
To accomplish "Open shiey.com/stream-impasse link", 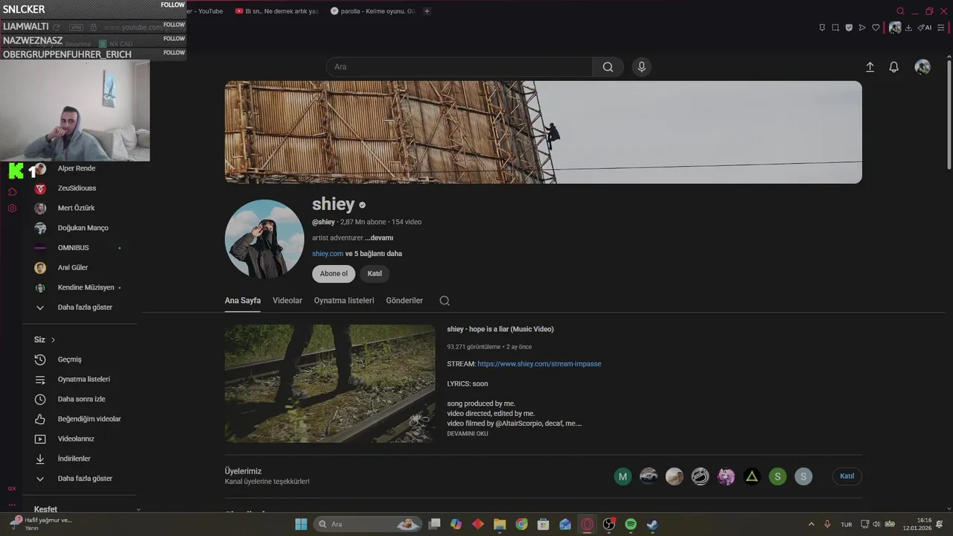I will tap(539, 364).
